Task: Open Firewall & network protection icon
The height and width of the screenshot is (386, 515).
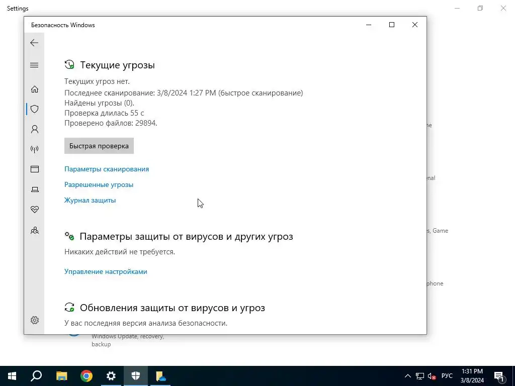Action: point(35,149)
